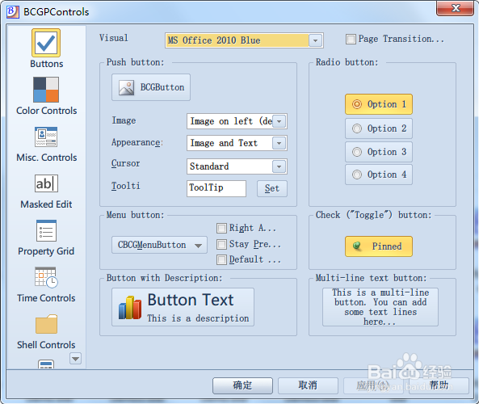Click the BCGPControls title bar app icon

pos(13,12)
